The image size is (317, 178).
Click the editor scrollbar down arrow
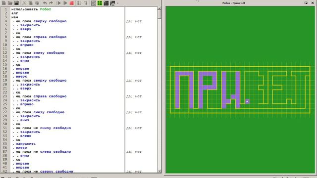click(159, 171)
